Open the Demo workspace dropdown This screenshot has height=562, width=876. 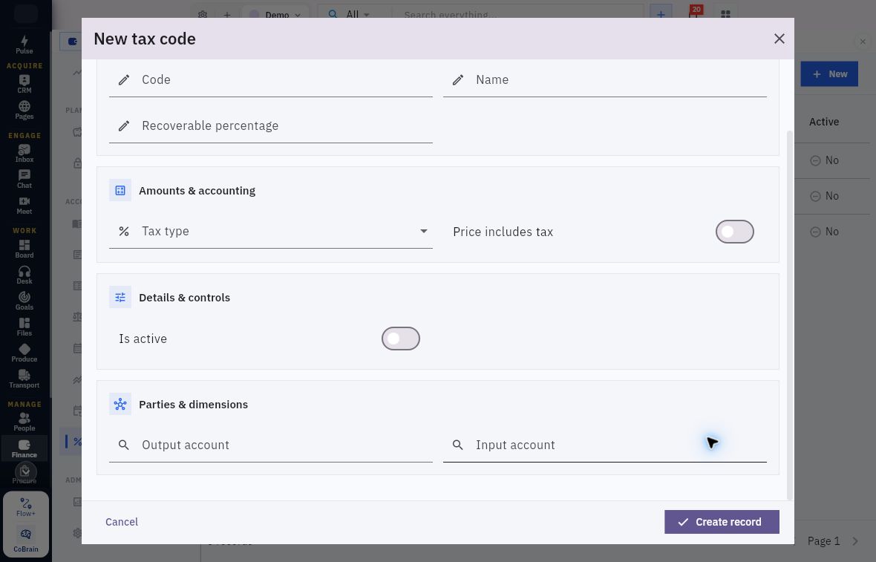coord(275,15)
